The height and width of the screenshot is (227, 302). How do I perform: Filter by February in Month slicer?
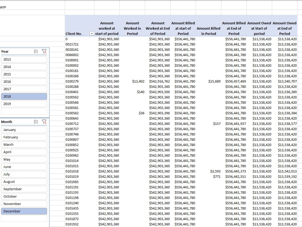[x=24, y=137]
